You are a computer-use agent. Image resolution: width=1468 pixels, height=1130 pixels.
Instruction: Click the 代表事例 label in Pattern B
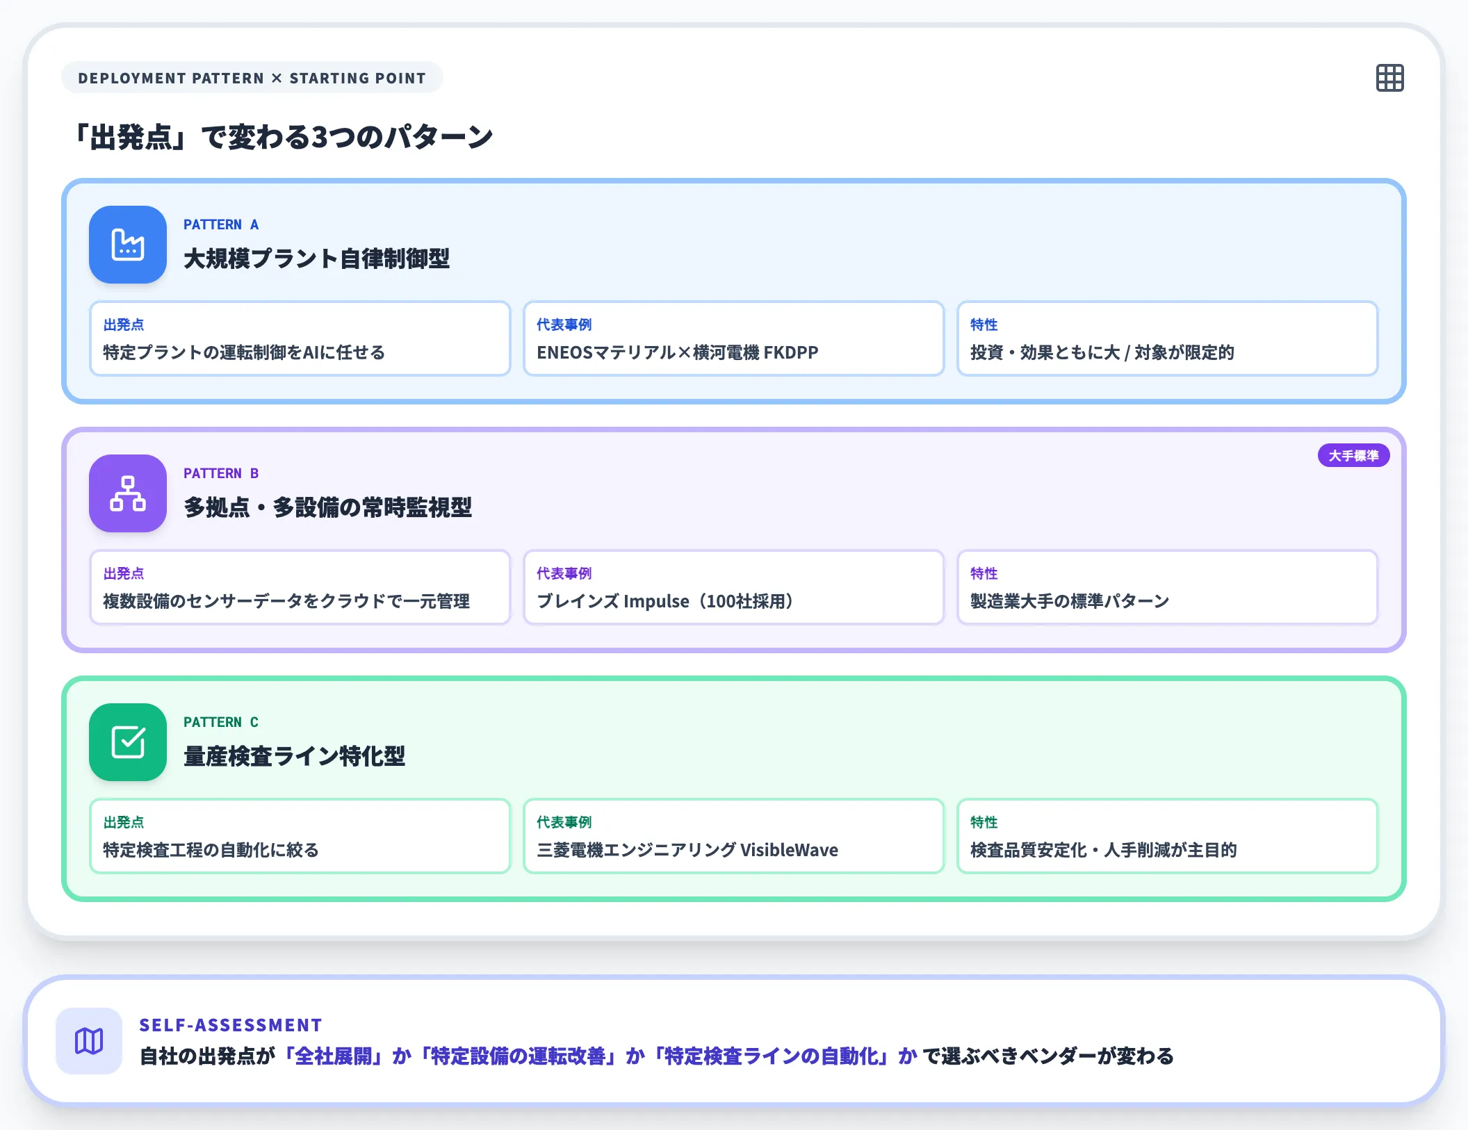[564, 573]
